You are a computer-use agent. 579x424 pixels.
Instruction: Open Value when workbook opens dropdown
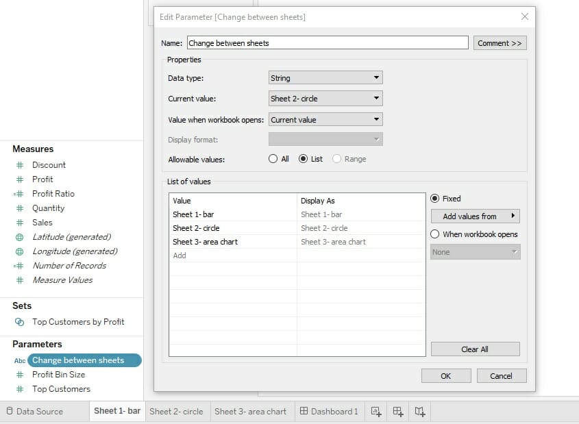coord(325,120)
